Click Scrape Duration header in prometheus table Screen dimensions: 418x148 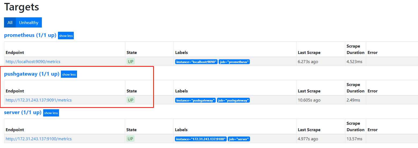point(355,49)
